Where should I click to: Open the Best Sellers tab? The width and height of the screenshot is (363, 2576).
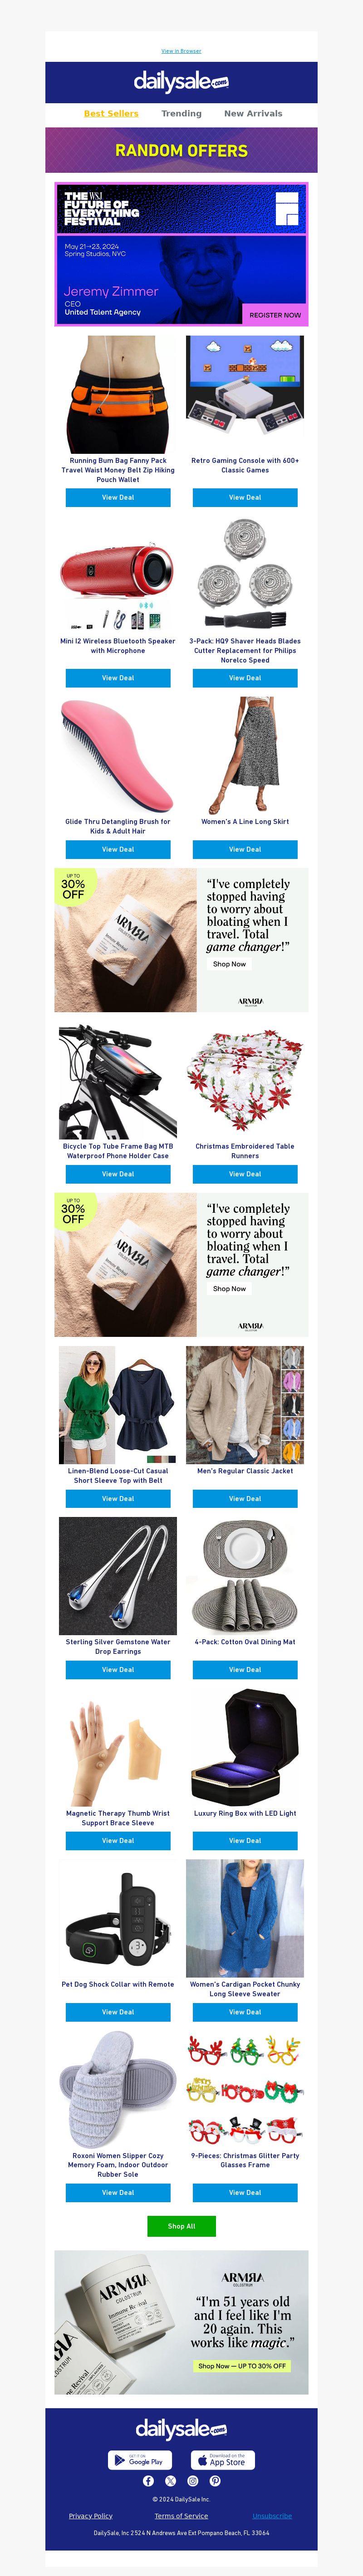point(111,114)
